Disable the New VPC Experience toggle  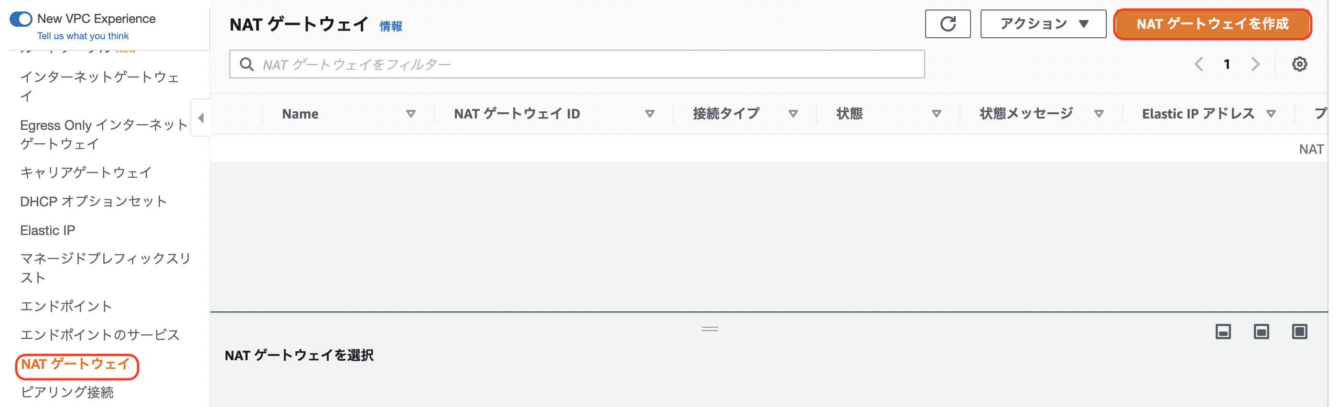click(21, 18)
